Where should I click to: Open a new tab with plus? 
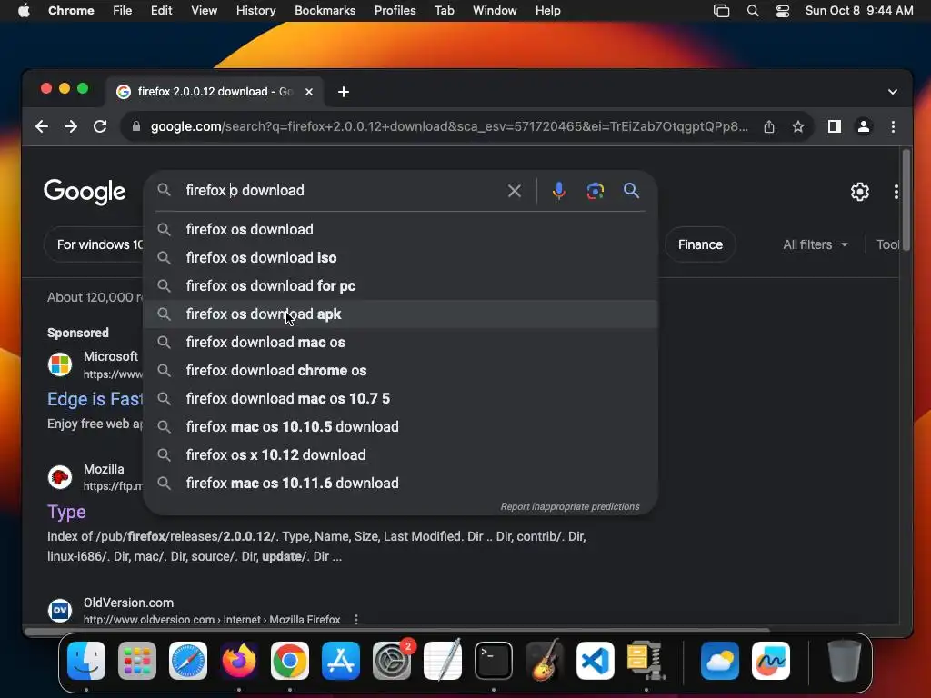343,92
